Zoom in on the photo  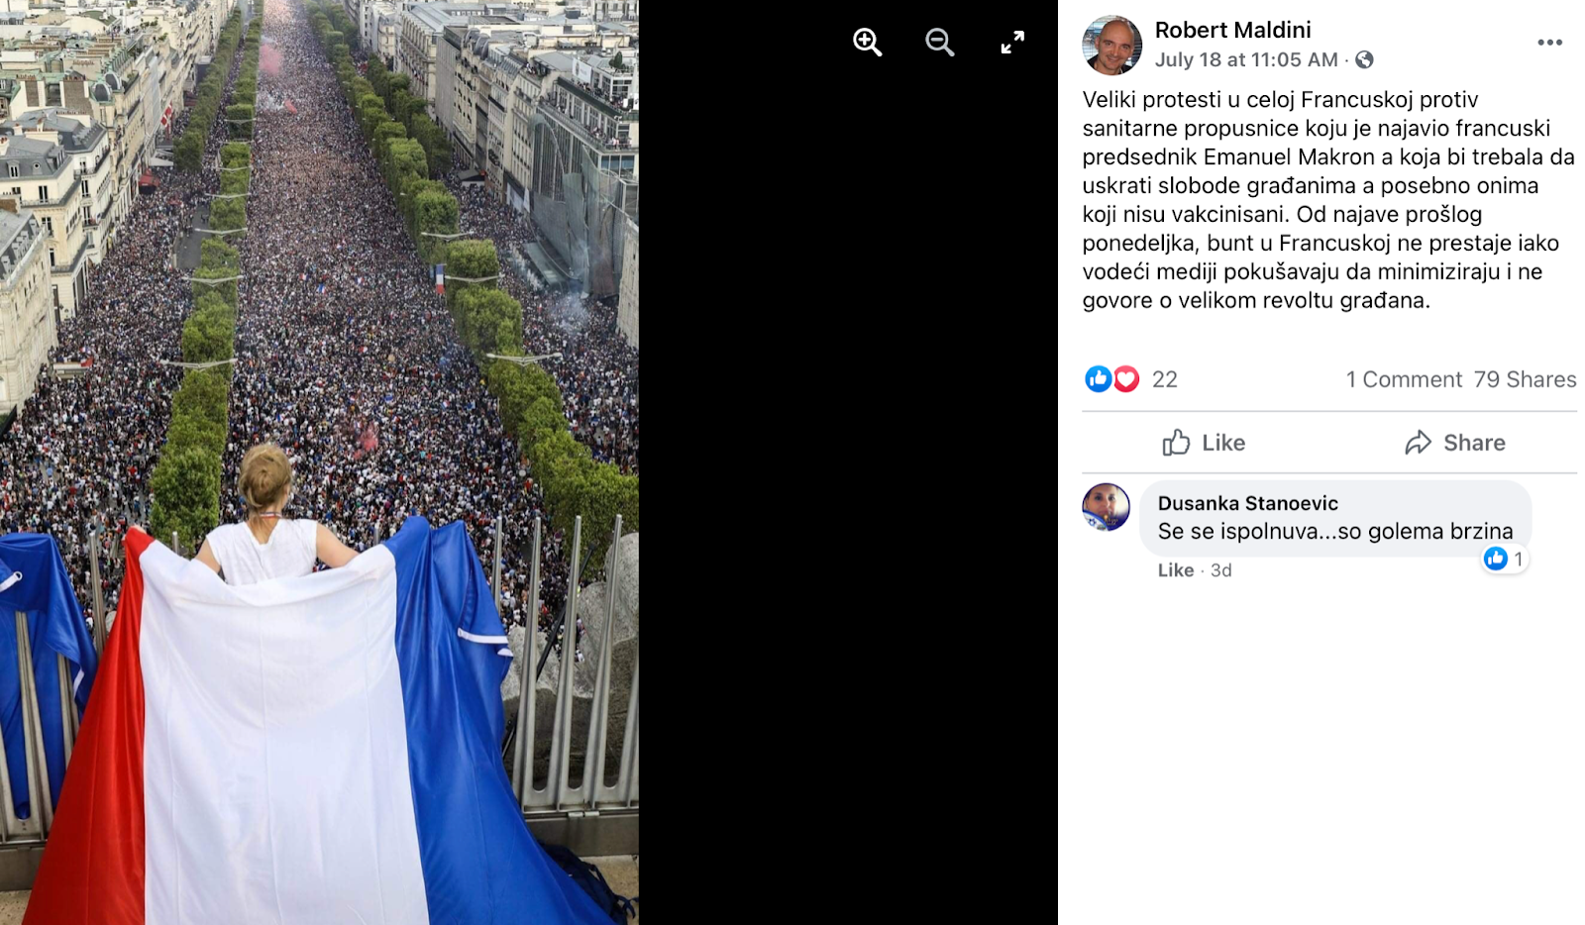(867, 42)
